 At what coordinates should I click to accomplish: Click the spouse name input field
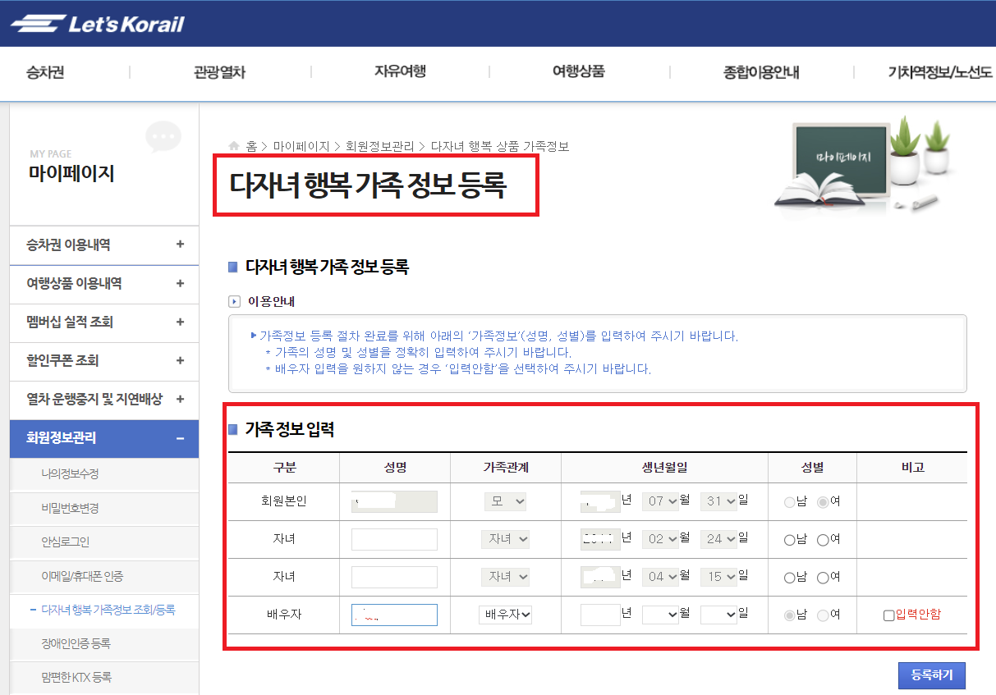click(x=394, y=615)
